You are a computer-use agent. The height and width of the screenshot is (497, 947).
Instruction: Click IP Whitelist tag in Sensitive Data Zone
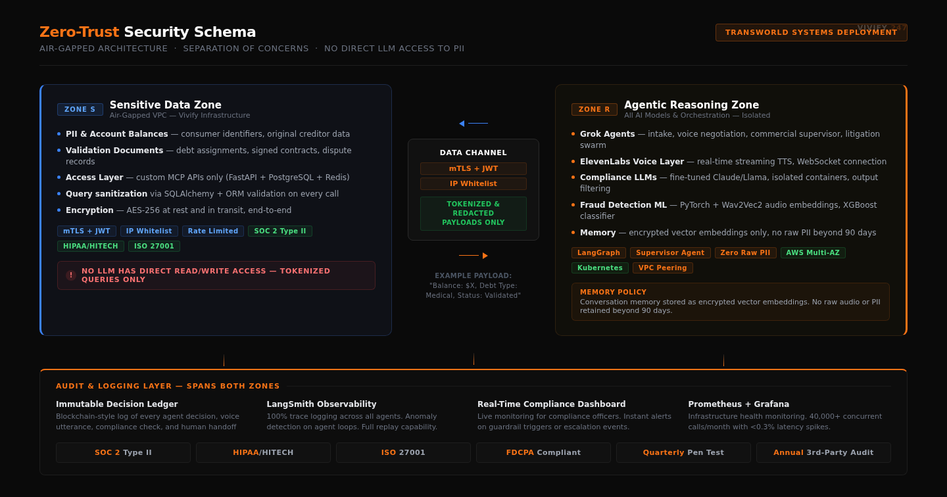point(149,231)
